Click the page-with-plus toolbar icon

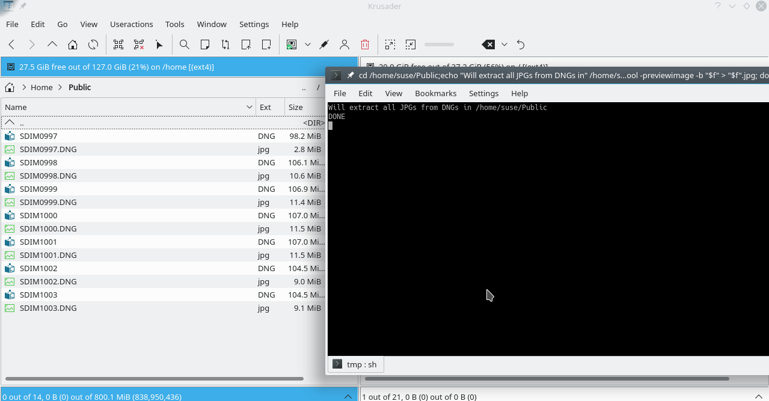pyautogui.click(x=266, y=44)
